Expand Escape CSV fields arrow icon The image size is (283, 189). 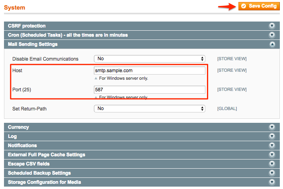tap(272, 164)
